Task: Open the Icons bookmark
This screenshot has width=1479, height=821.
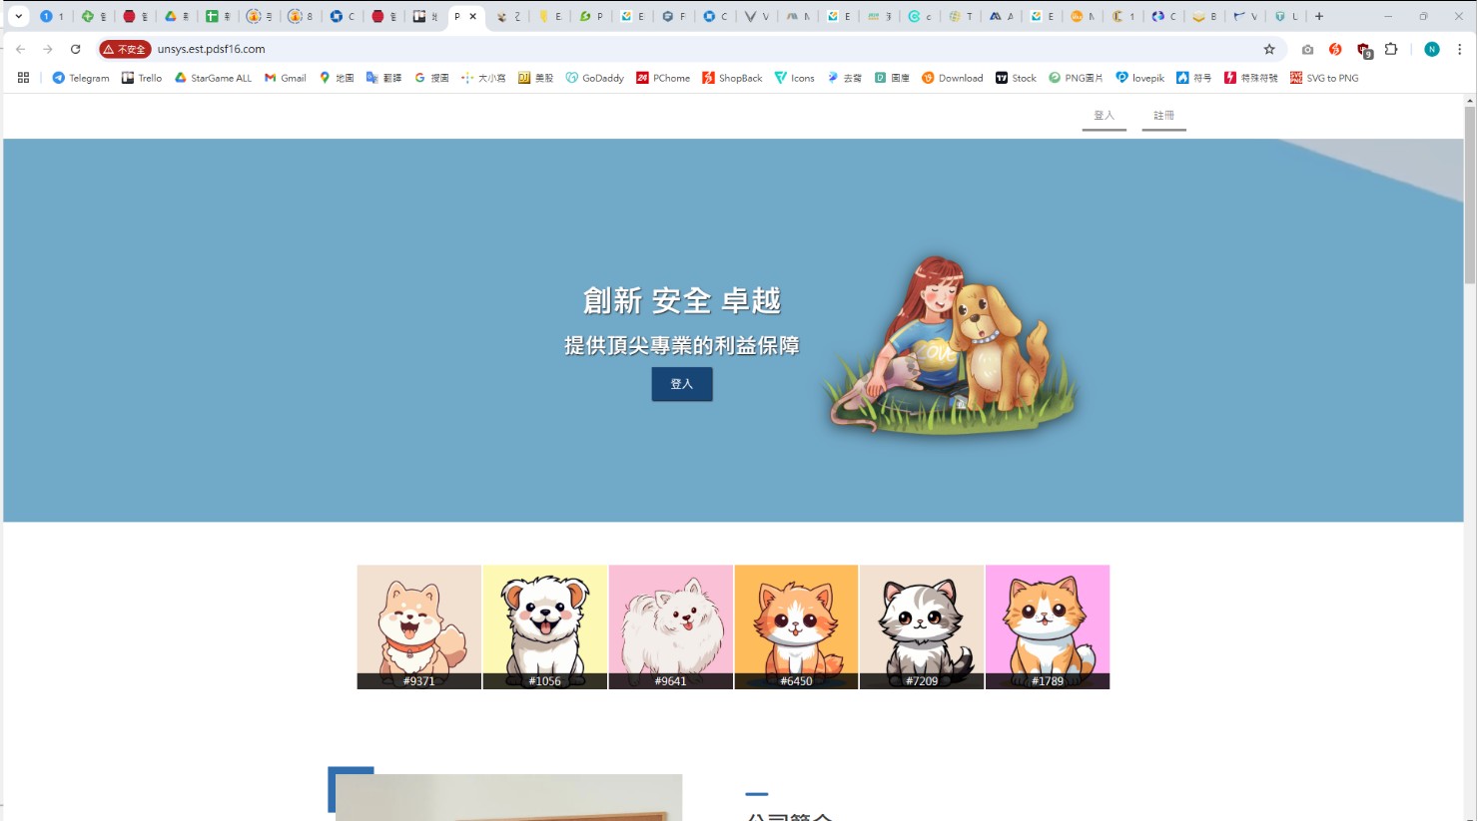Action: 795,78
